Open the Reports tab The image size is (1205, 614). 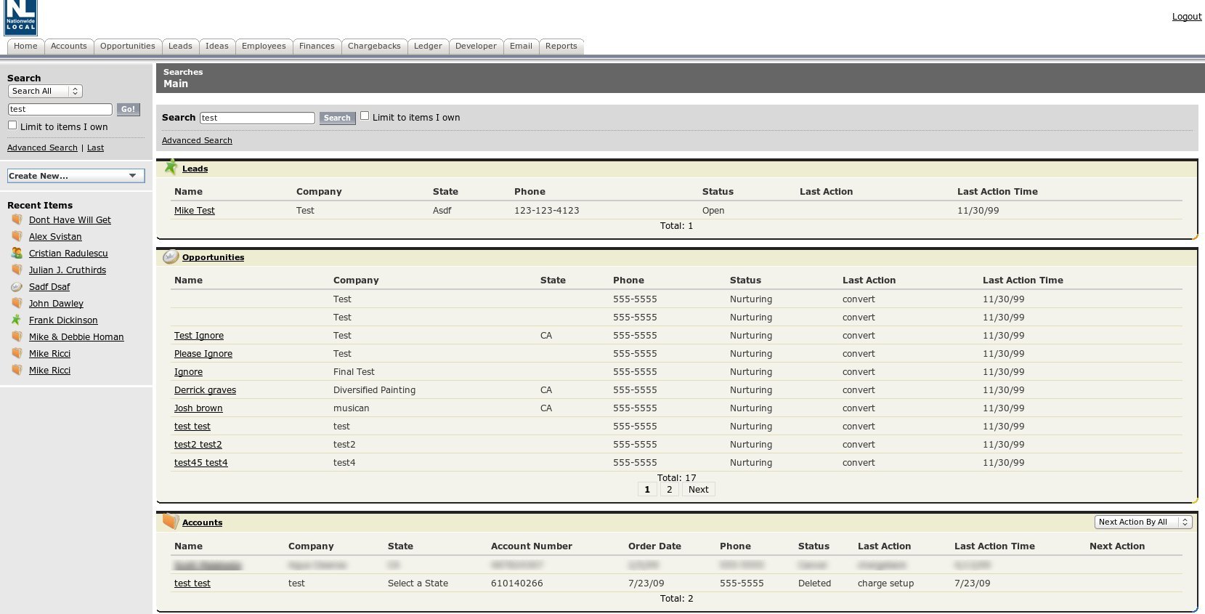561,46
